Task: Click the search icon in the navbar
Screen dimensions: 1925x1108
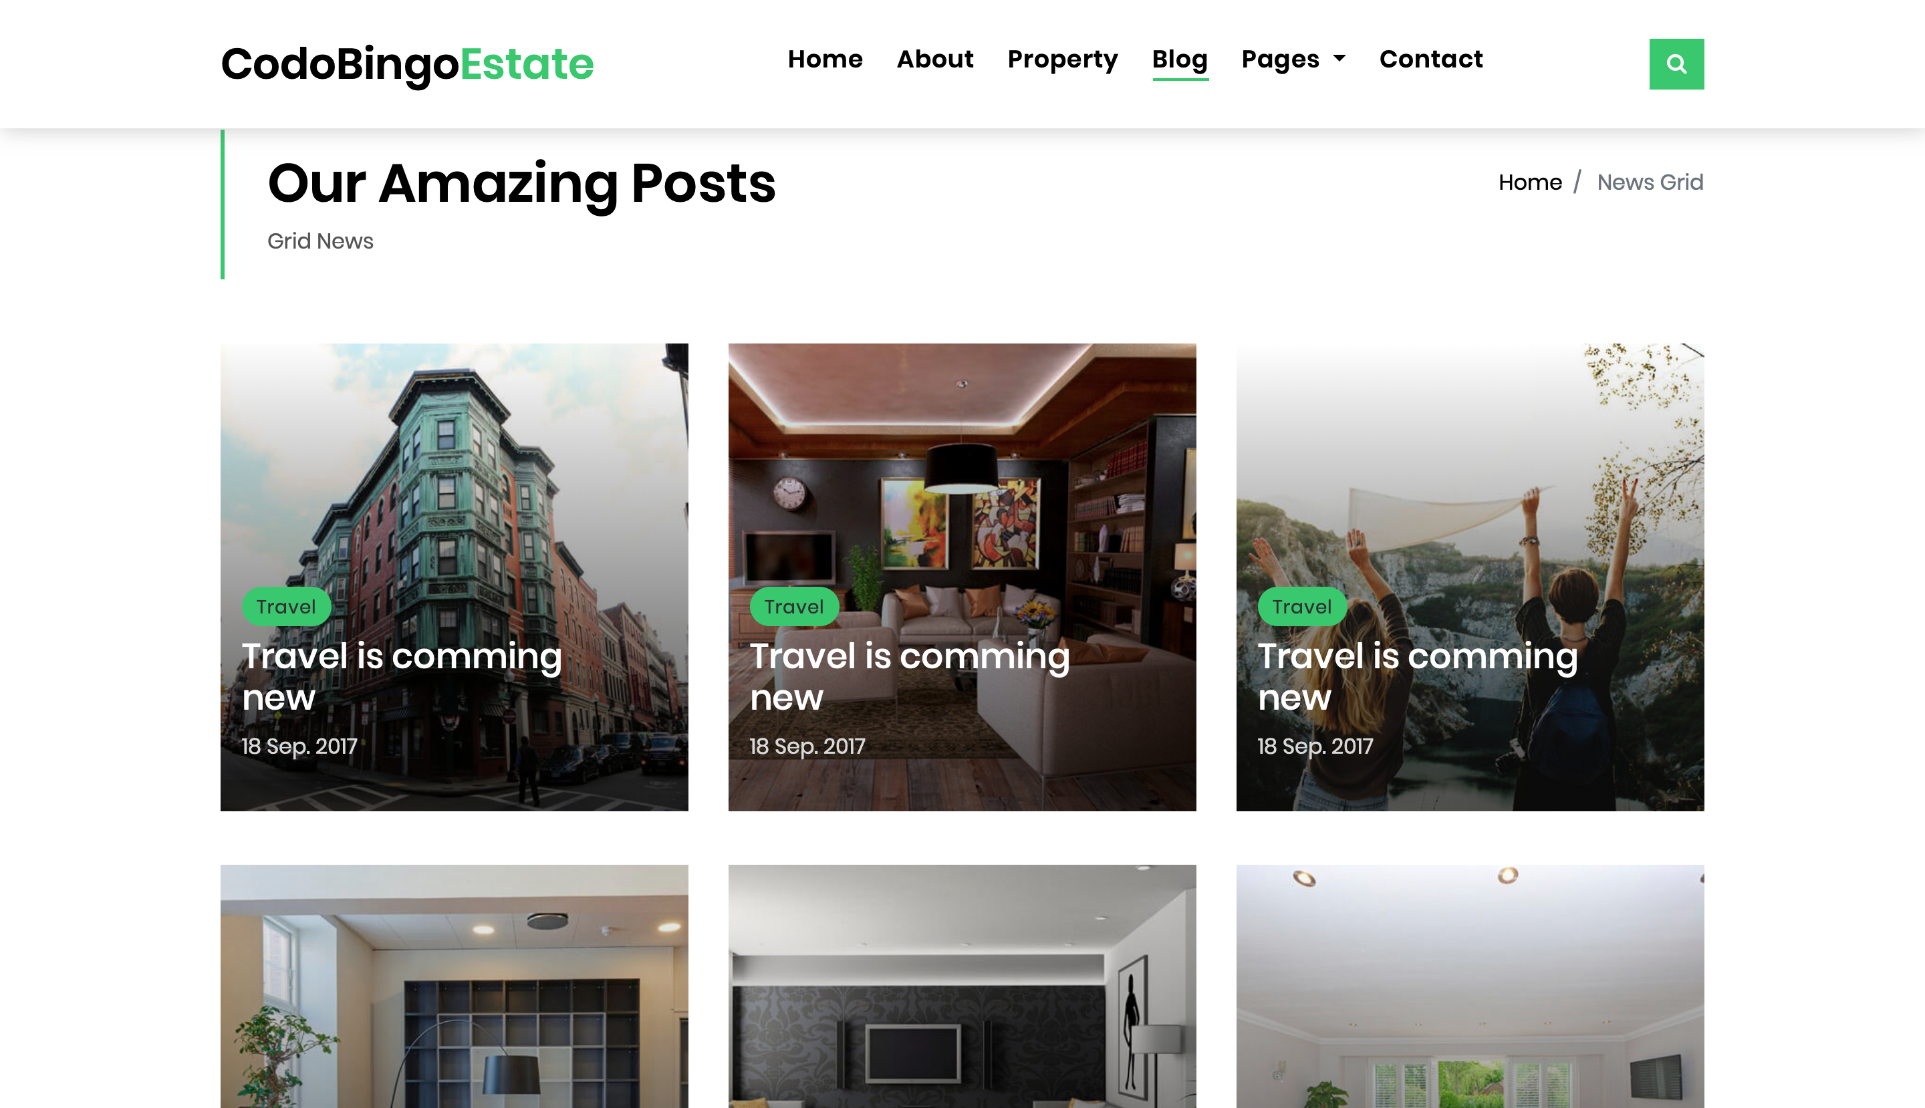Action: point(1676,63)
